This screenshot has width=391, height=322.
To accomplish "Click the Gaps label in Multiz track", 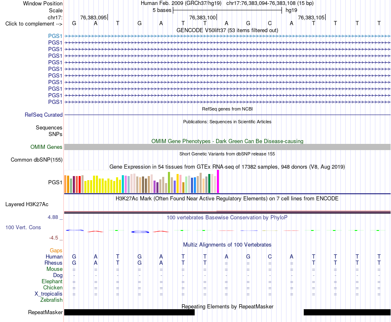I will tap(56, 250).
